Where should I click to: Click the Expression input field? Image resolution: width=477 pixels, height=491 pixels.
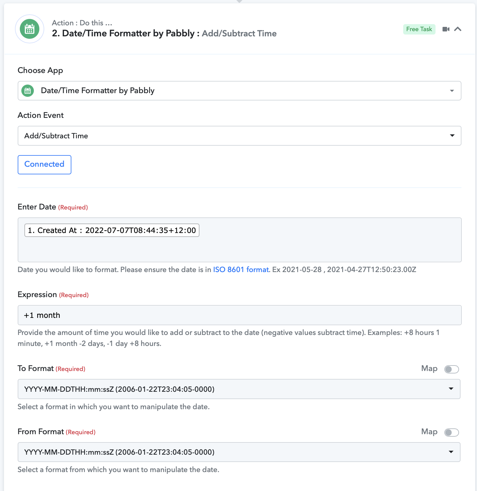click(x=239, y=315)
